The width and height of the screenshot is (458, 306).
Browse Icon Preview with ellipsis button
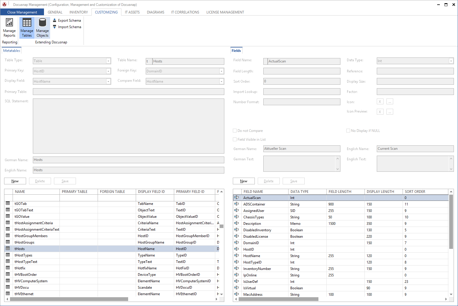(x=390, y=112)
